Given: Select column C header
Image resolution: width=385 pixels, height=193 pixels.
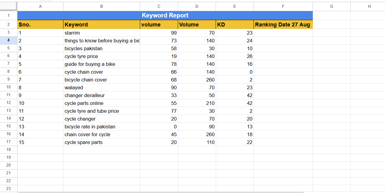Looking at the screenshot, I should click(159, 6).
